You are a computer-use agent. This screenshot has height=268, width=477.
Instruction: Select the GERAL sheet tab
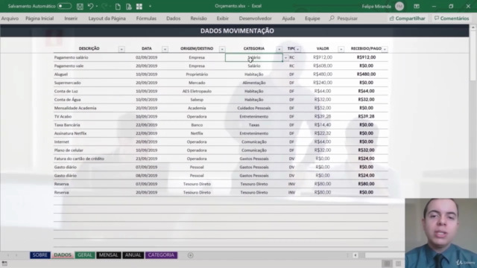click(84, 255)
